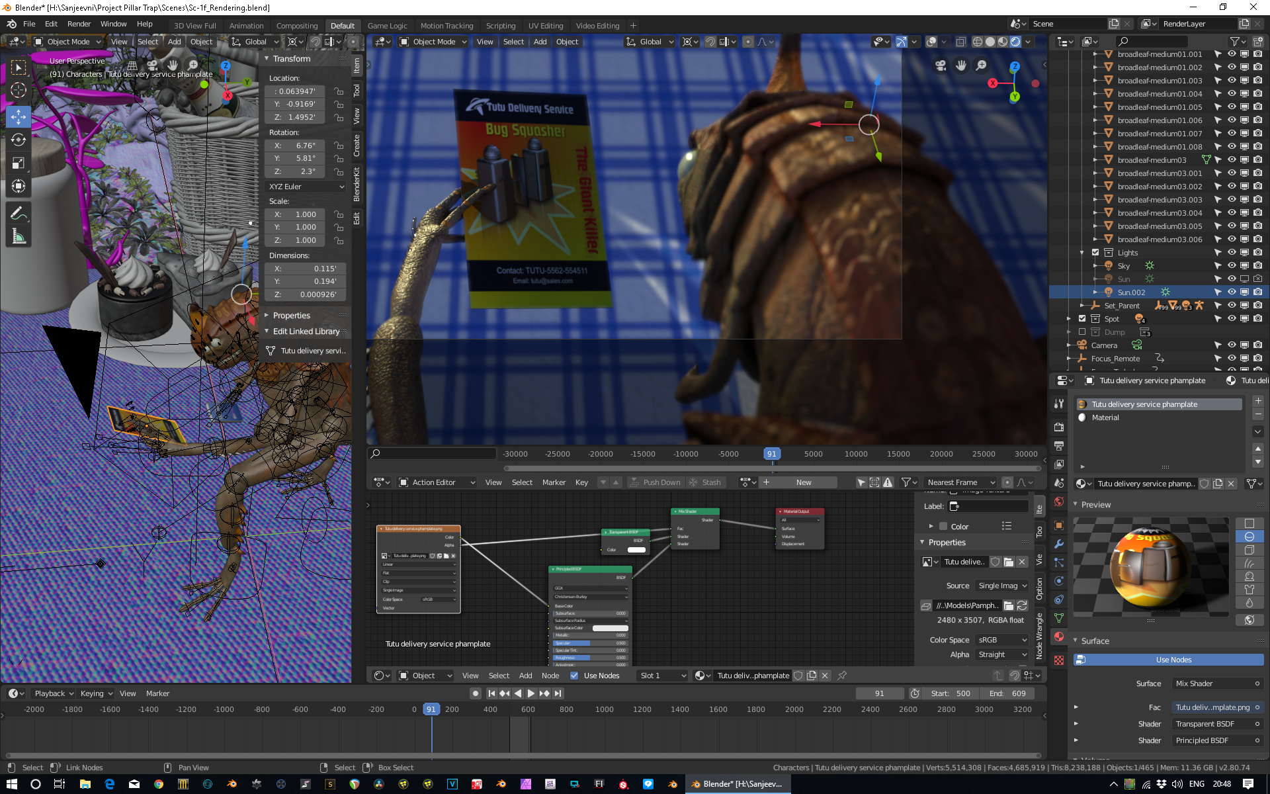Open Object Mode dropdown in left viewport
This screenshot has width=1270, height=794.
pos(67,42)
